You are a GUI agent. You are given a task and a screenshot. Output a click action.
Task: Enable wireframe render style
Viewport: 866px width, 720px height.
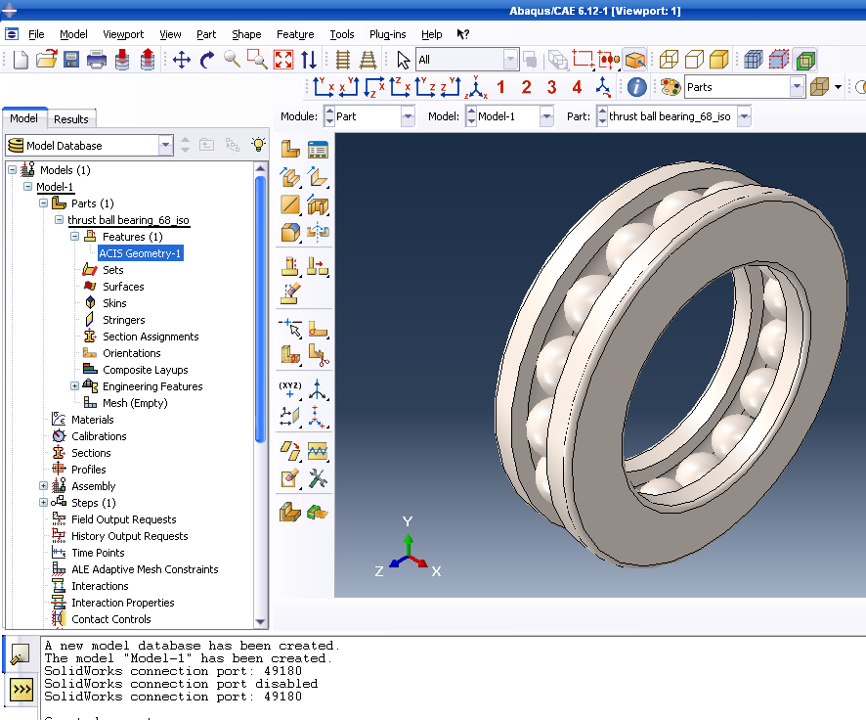[669, 60]
